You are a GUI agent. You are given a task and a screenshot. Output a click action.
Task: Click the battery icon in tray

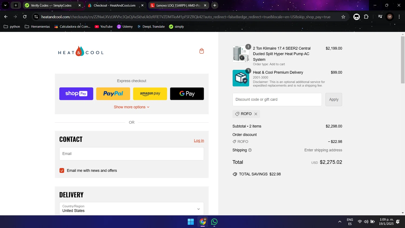pyautogui.click(x=372, y=222)
